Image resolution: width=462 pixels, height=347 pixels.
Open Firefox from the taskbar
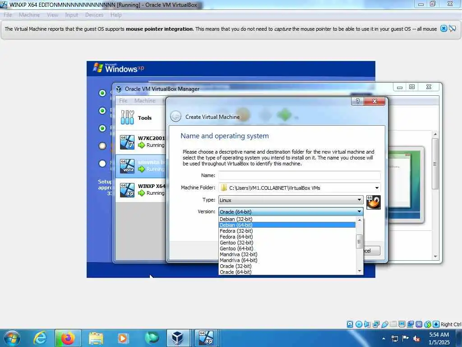coord(68,338)
